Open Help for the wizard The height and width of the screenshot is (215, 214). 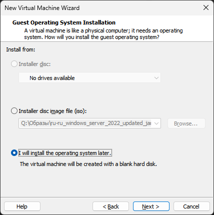click(x=22, y=206)
